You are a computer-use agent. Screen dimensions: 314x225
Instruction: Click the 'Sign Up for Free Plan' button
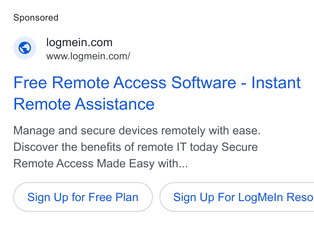(83, 197)
